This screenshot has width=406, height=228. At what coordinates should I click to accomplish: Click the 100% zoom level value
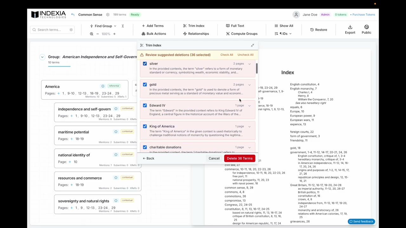106,34
